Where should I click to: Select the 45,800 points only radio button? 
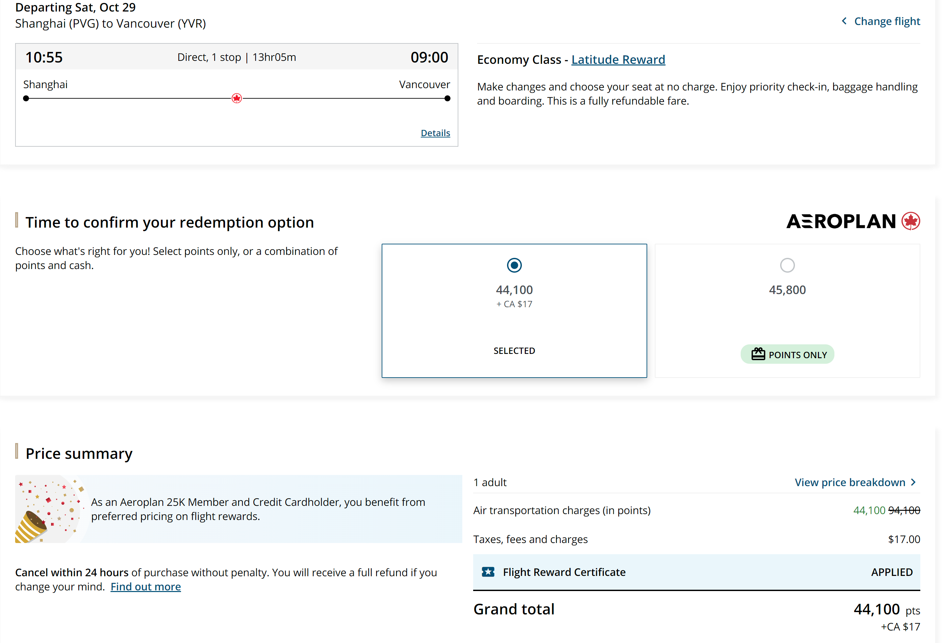(787, 265)
